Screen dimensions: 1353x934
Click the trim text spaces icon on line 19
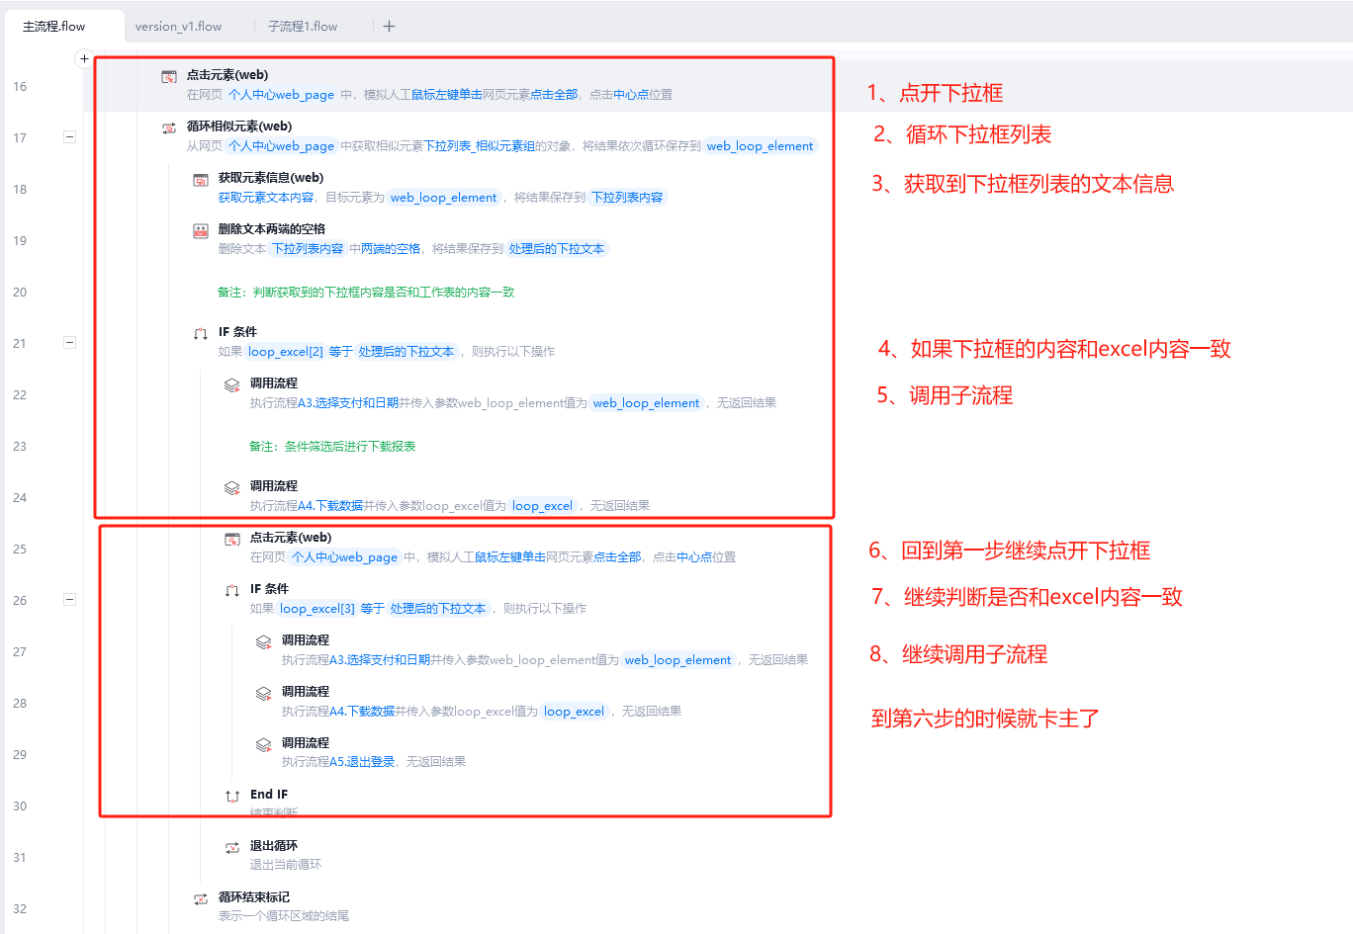pos(201,230)
